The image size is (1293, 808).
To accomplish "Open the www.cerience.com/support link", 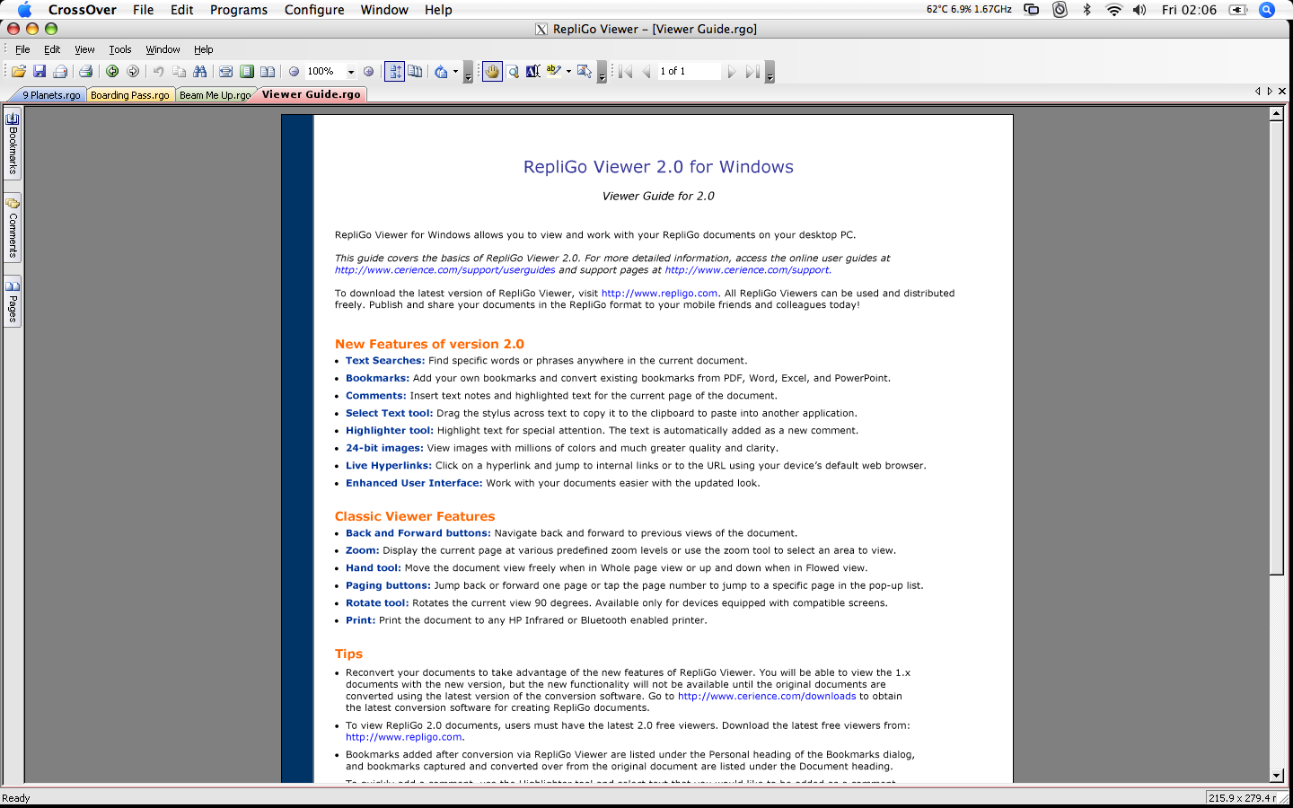I will 748,269.
